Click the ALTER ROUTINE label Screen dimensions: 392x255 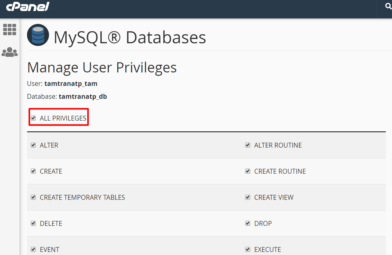[x=278, y=145]
